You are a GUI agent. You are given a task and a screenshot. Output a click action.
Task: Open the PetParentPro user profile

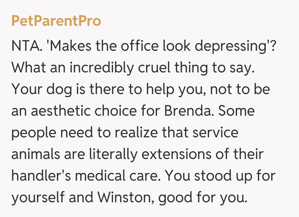pyautogui.click(x=56, y=21)
